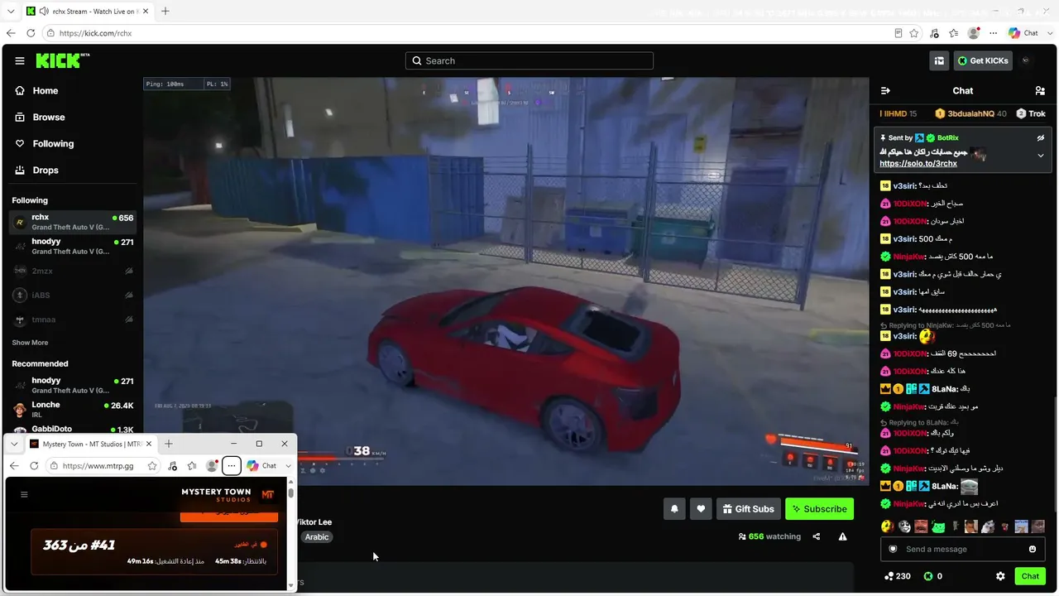
Task: Add new tab in Mystery Town window
Action: (x=169, y=444)
